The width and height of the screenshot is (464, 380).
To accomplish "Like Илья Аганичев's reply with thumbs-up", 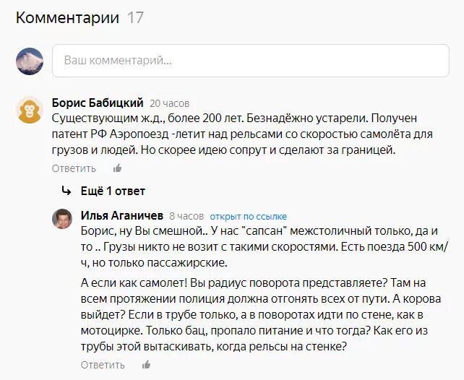I will [x=147, y=365].
